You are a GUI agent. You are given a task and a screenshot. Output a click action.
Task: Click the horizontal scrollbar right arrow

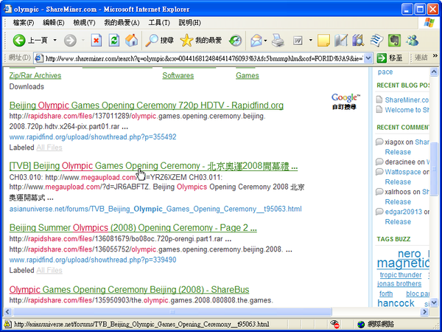(x=424, y=312)
